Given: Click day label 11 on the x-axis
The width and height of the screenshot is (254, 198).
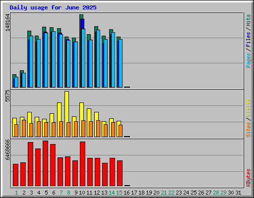Looking at the screenshot, I should pyautogui.click(x=89, y=193).
